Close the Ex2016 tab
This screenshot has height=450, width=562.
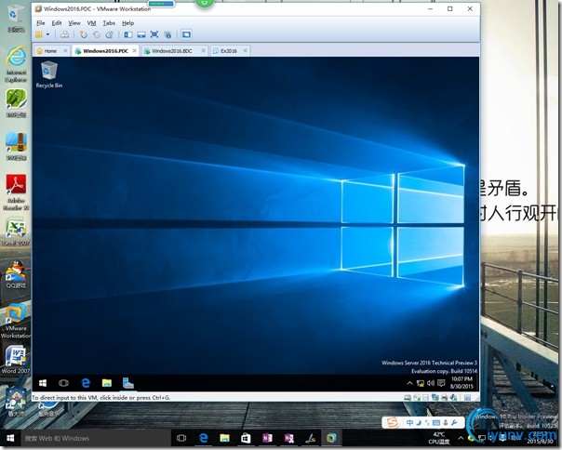tap(245, 51)
